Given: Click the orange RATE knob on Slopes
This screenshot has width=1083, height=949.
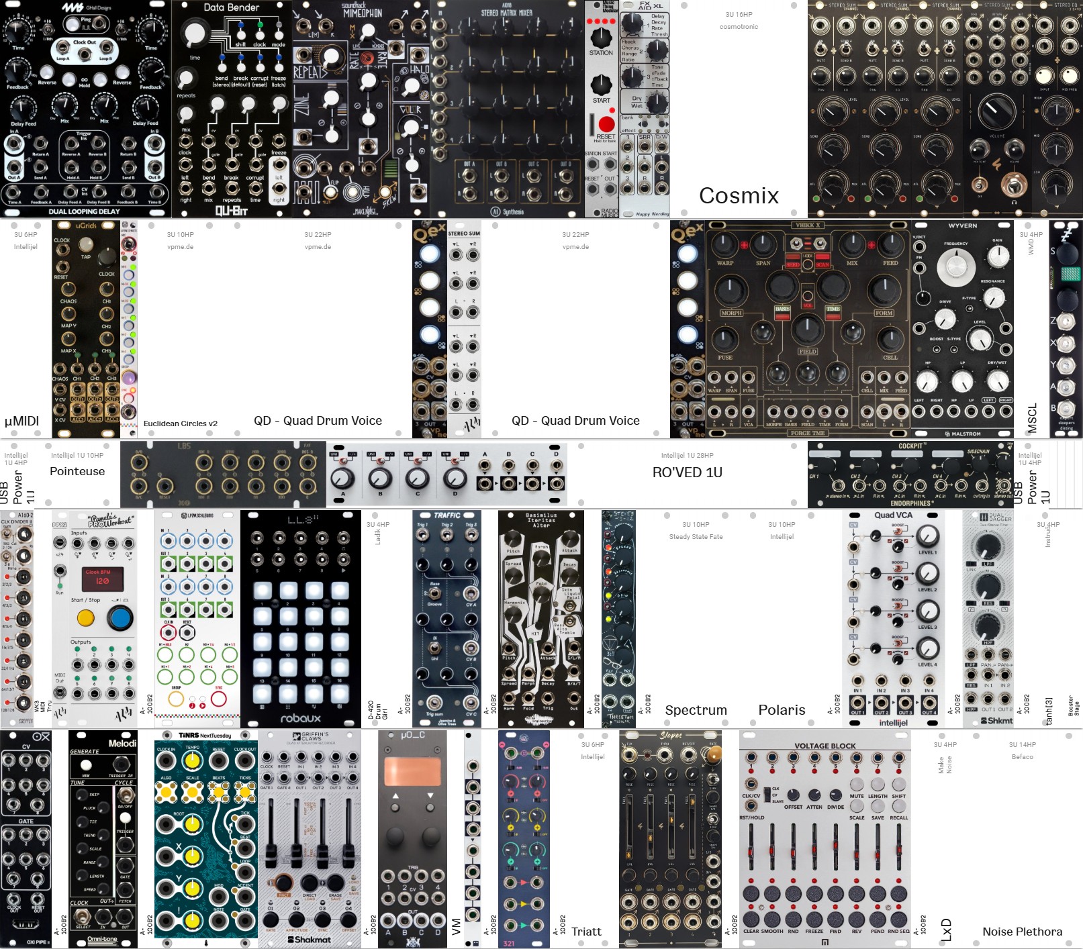Looking at the screenshot, I should pyautogui.click(x=712, y=756).
